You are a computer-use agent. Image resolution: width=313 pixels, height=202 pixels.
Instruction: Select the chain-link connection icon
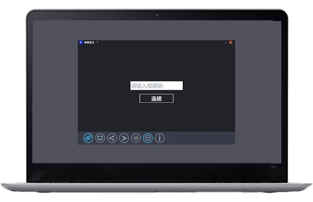pos(88,138)
